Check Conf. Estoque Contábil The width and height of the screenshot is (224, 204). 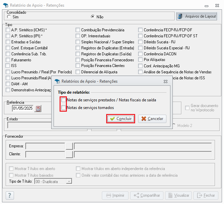[8, 48]
